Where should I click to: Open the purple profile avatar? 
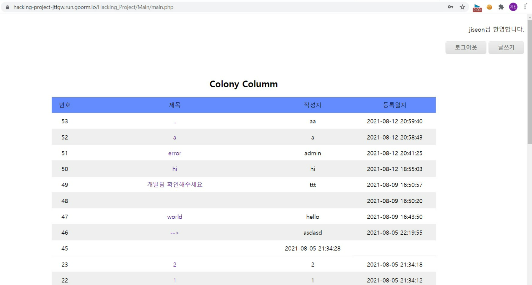coord(513,7)
